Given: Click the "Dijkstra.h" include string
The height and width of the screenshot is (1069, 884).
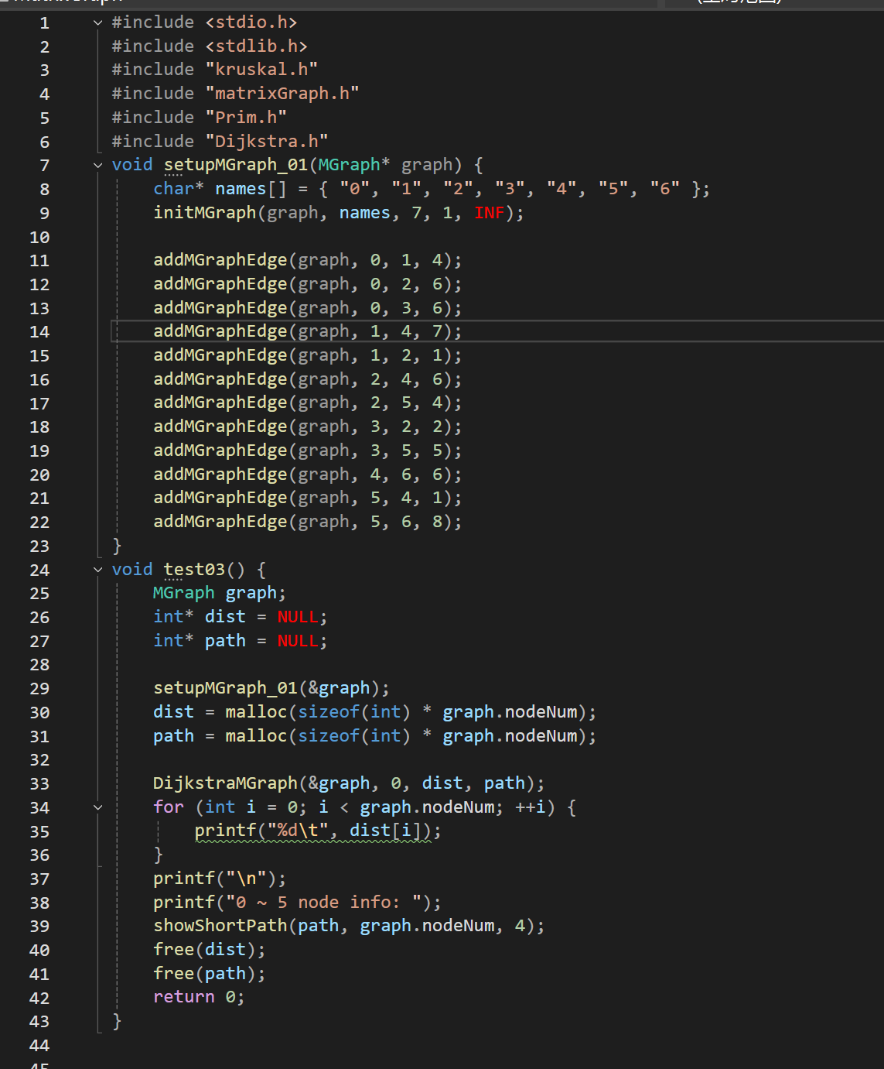Looking at the screenshot, I should coord(267,142).
